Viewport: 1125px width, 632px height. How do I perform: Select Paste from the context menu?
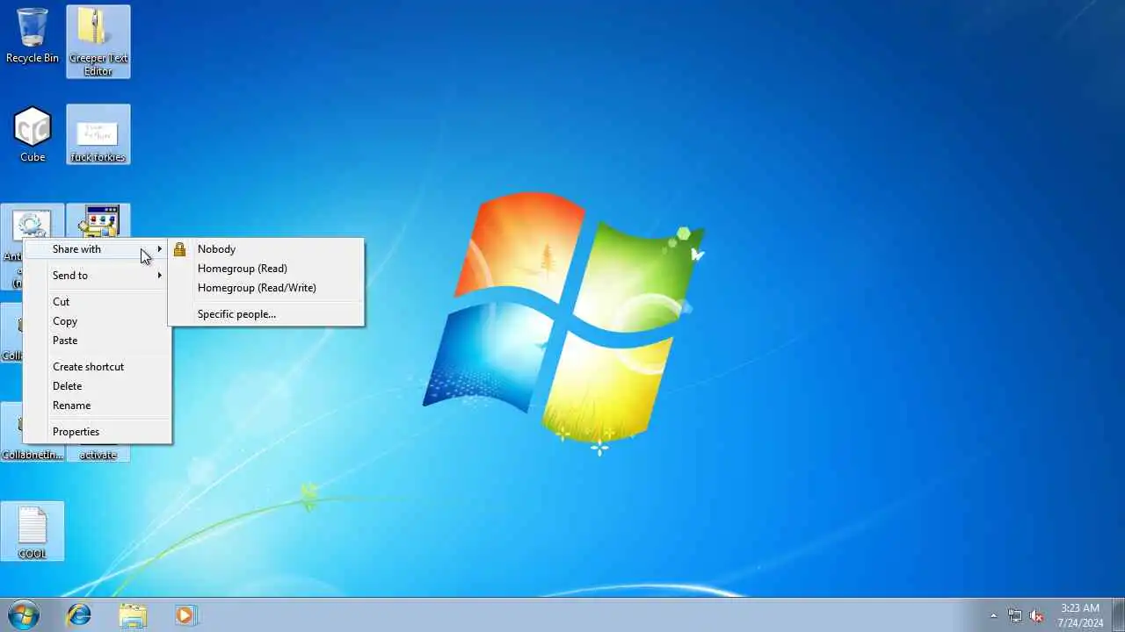click(97, 341)
